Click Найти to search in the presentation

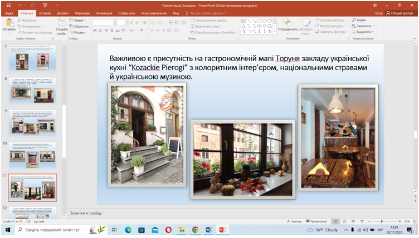coord(359,20)
